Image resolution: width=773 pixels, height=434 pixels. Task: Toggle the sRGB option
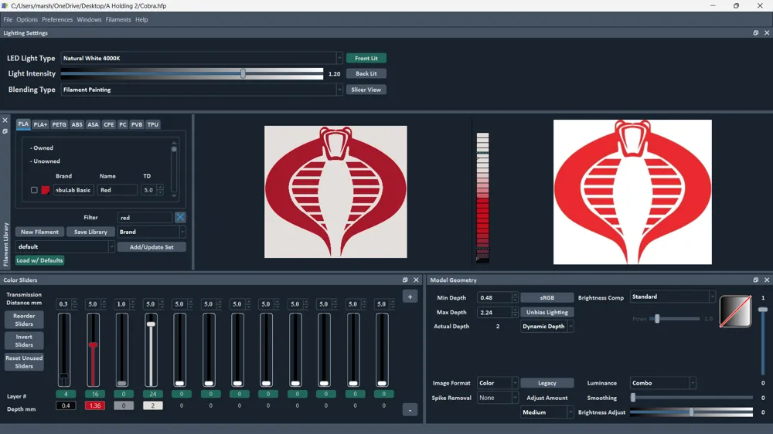pos(547,297)
